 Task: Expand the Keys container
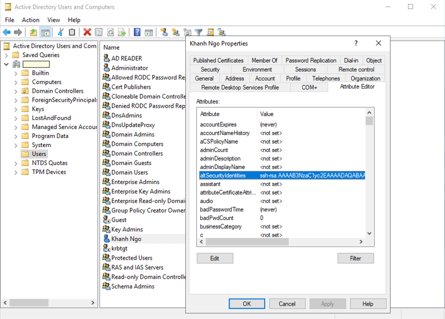coord(16,109)
